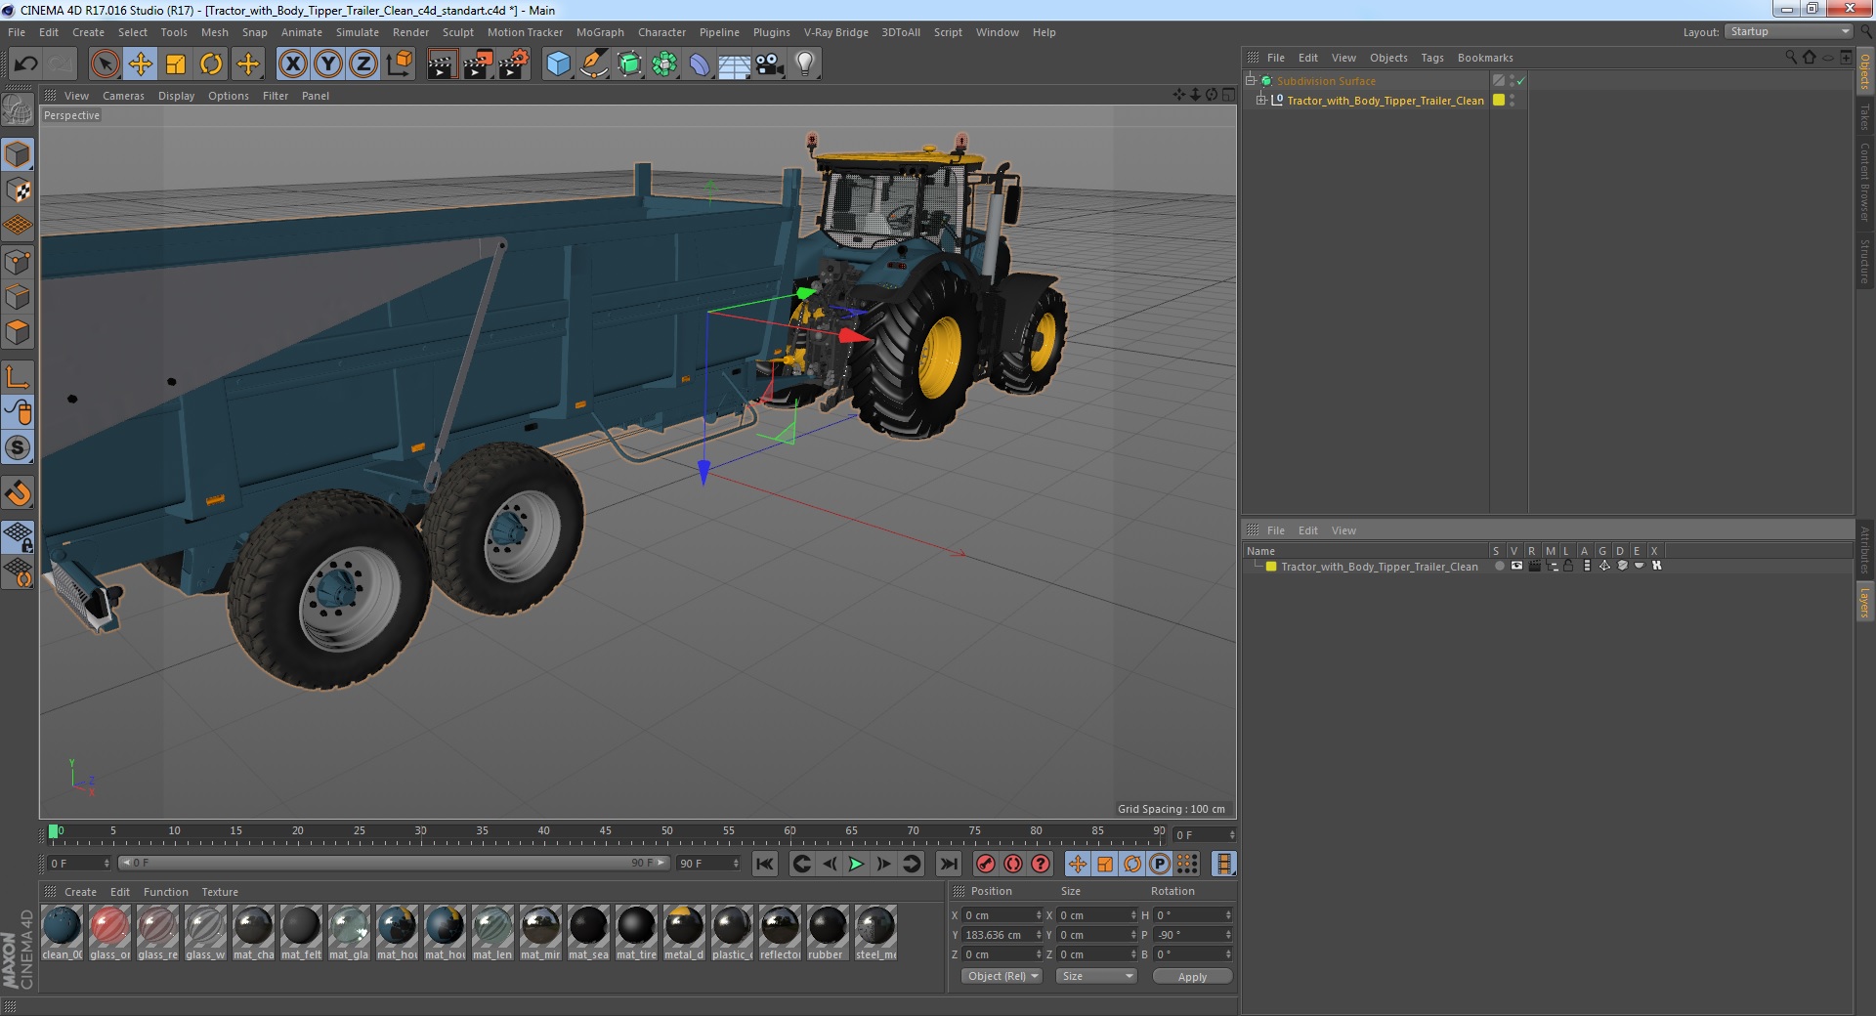1876x1016 pixels.
Task: Activate the Scale tool
Action: pos(176,64)
